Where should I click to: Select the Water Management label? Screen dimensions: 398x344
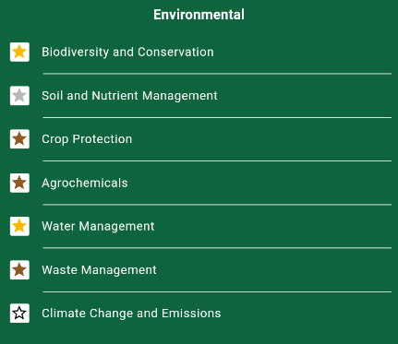click(98, 227)
